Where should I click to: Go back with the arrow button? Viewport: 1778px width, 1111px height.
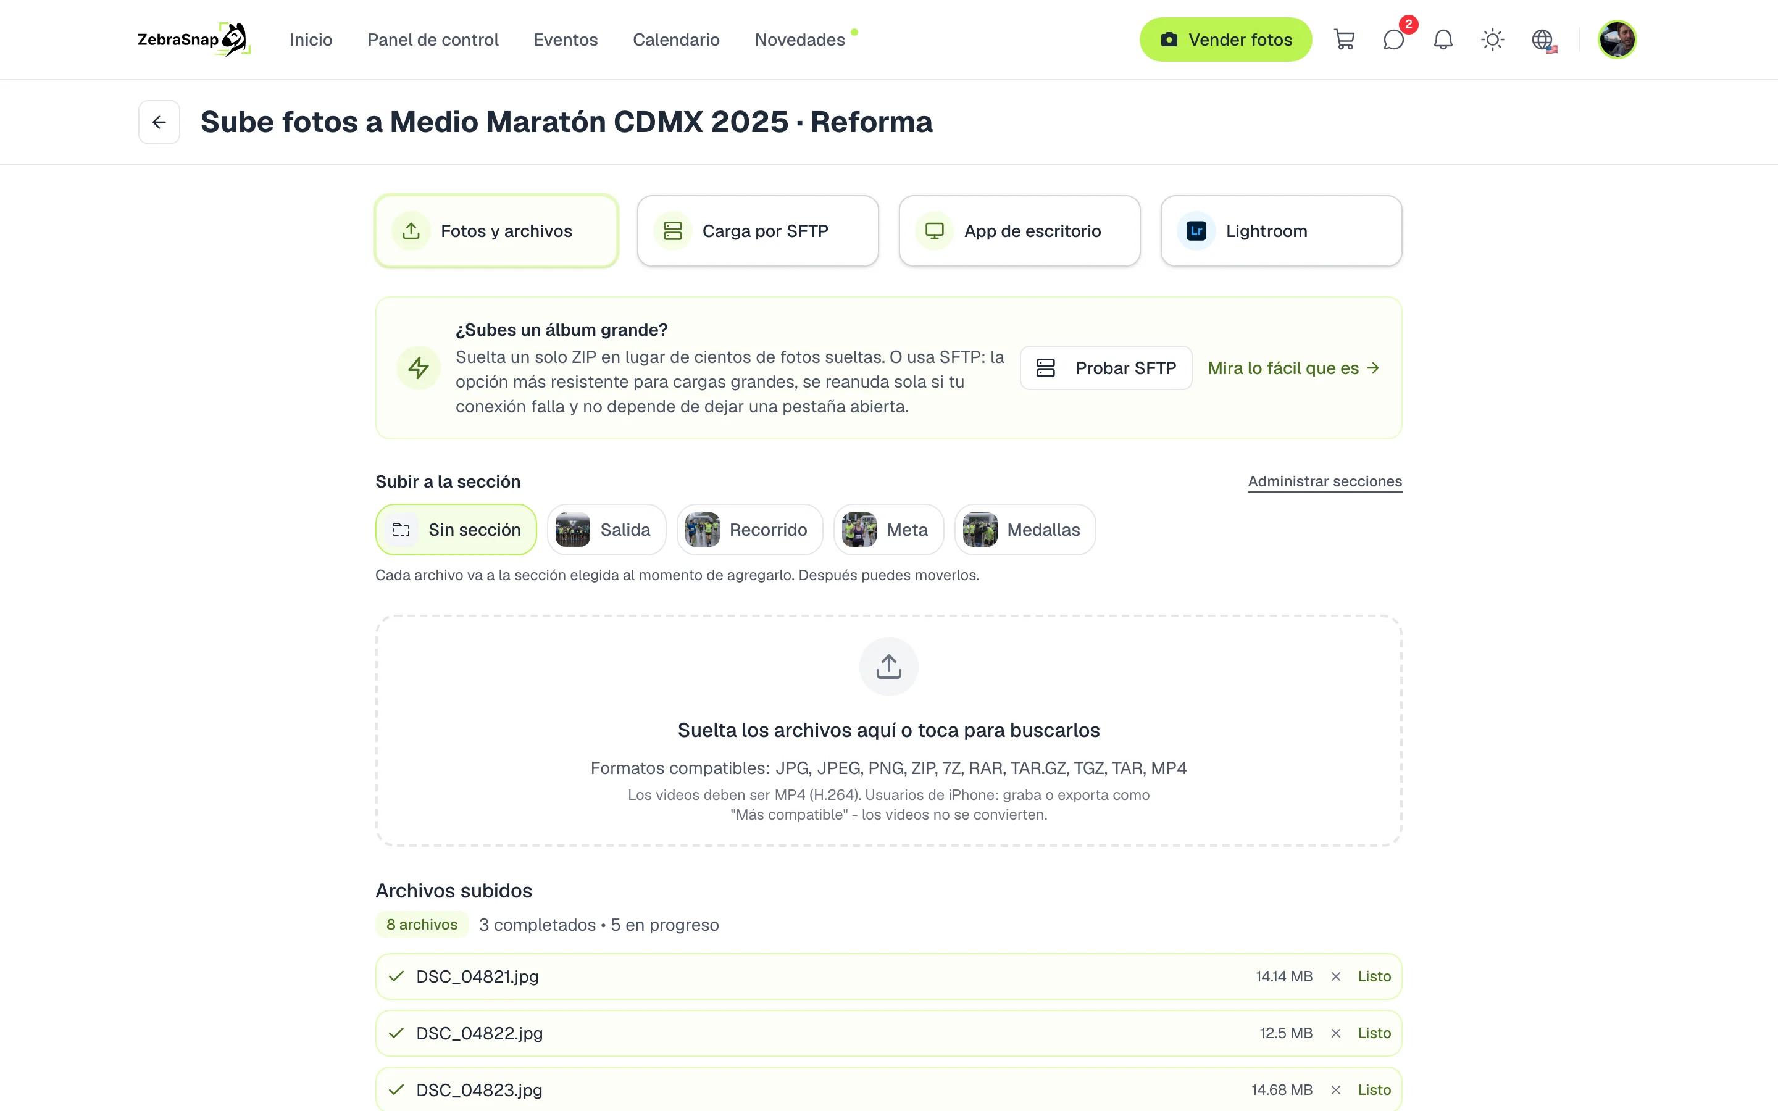point(159,122)
